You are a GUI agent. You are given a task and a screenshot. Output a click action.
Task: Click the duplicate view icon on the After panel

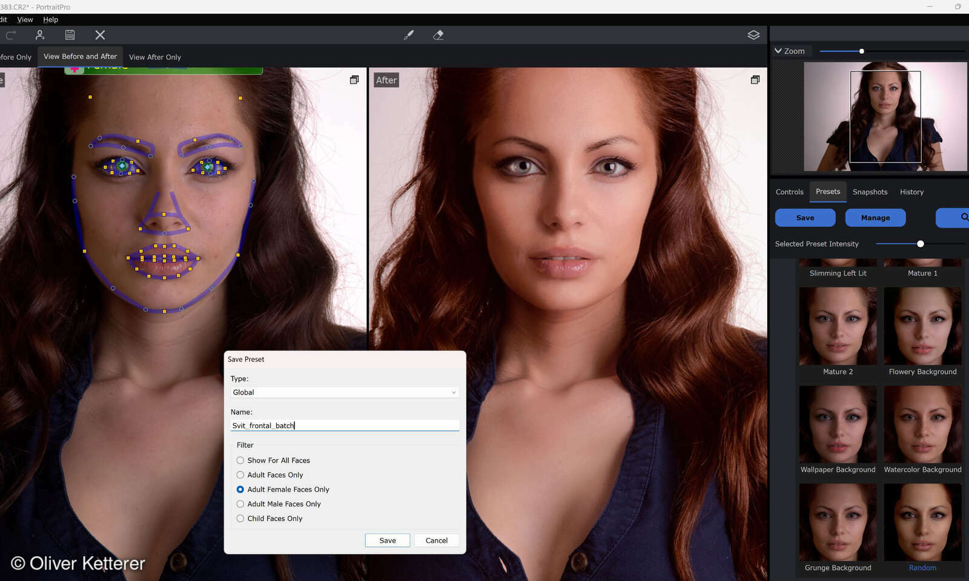point(755,79)
